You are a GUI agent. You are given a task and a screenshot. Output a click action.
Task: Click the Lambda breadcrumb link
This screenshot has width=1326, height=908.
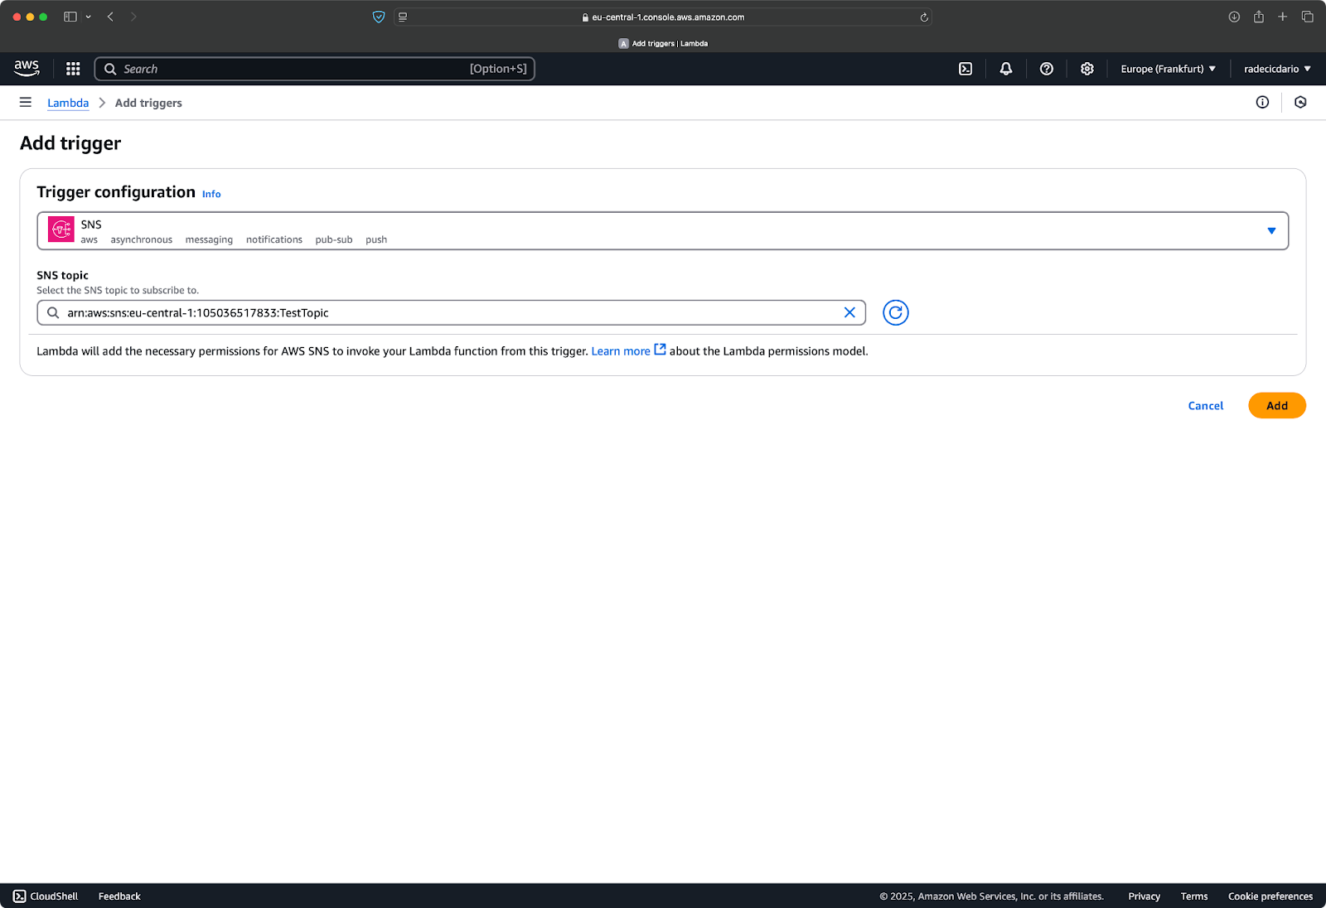[68, 103]
